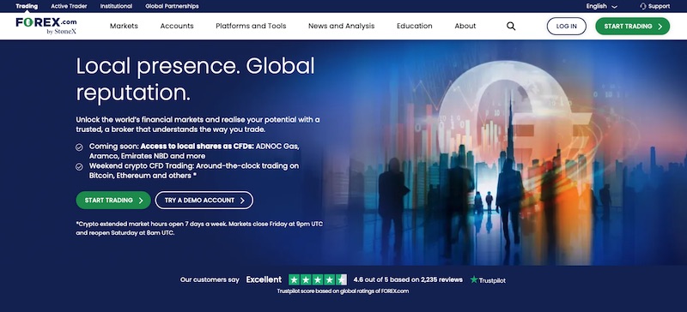Image resolution: width=687 pixels, height=312 pixels.
Task: Click the Support headset icon
Action: (642, 6)
